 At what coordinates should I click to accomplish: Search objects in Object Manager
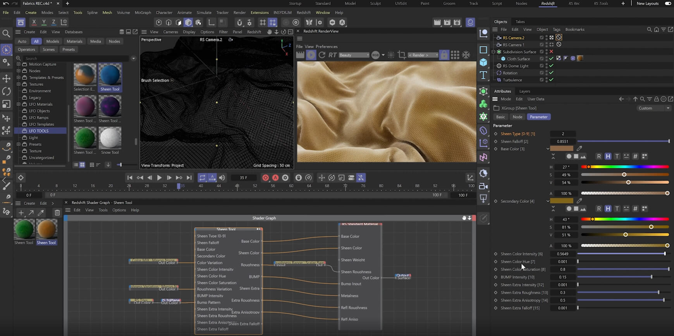tap(649, 29)
